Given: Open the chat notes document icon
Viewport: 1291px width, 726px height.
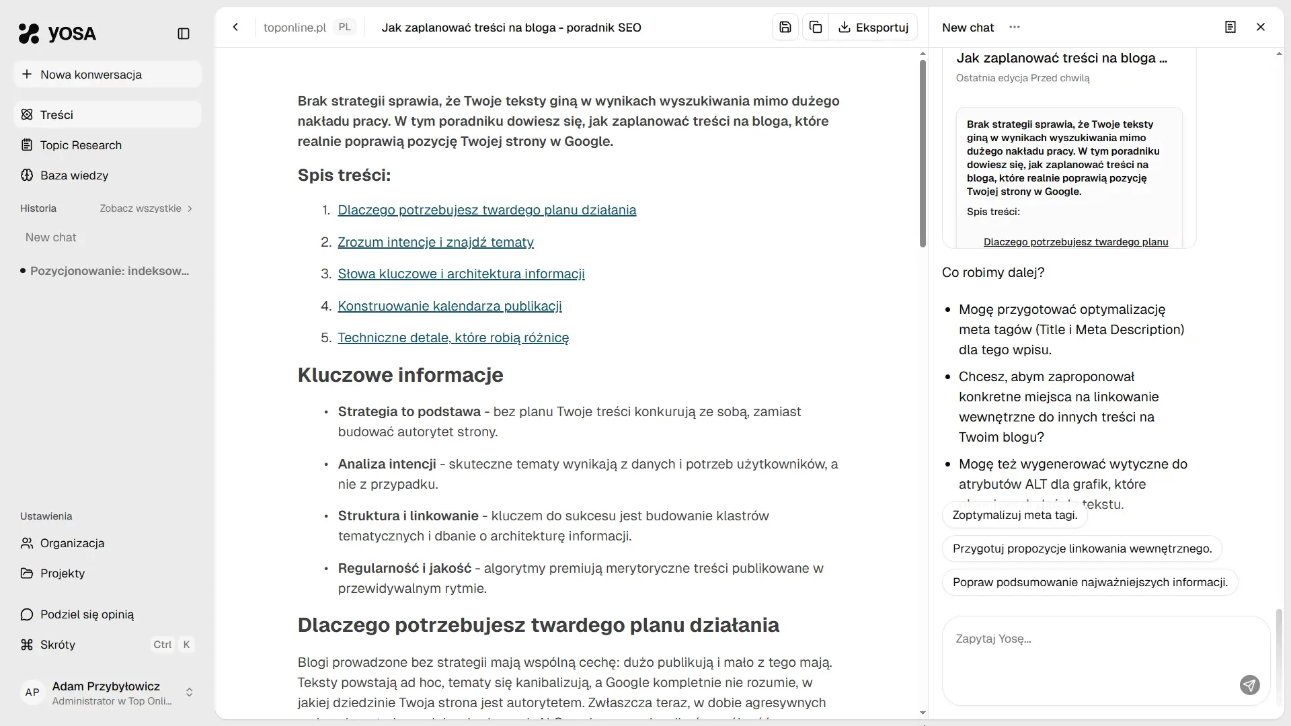Looking at the screenshot, I should [1230, 28].
